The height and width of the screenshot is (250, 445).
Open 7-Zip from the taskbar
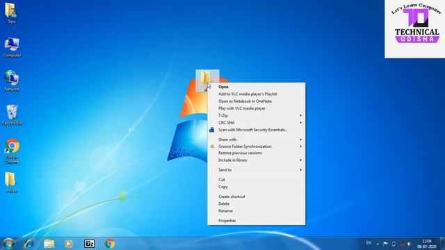pyautogui.click(x=90, y=244)
